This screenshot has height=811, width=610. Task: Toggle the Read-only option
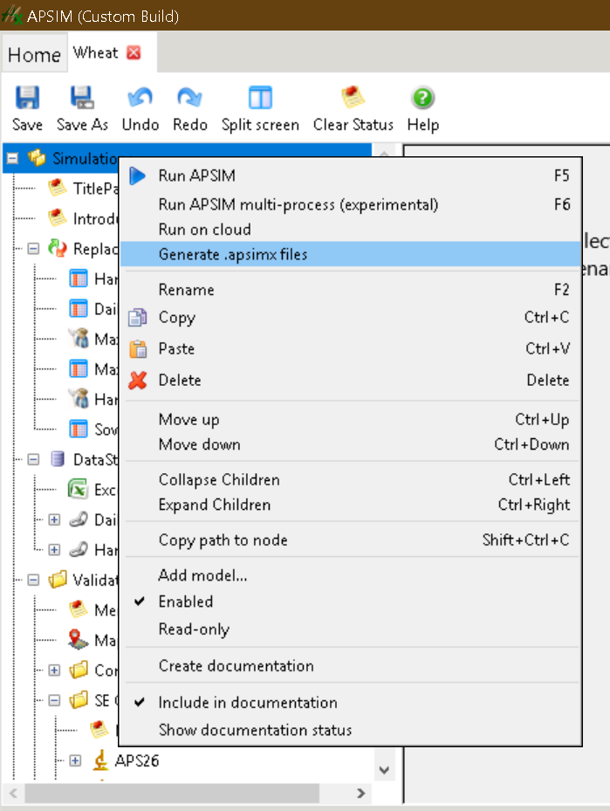point(351,629)
